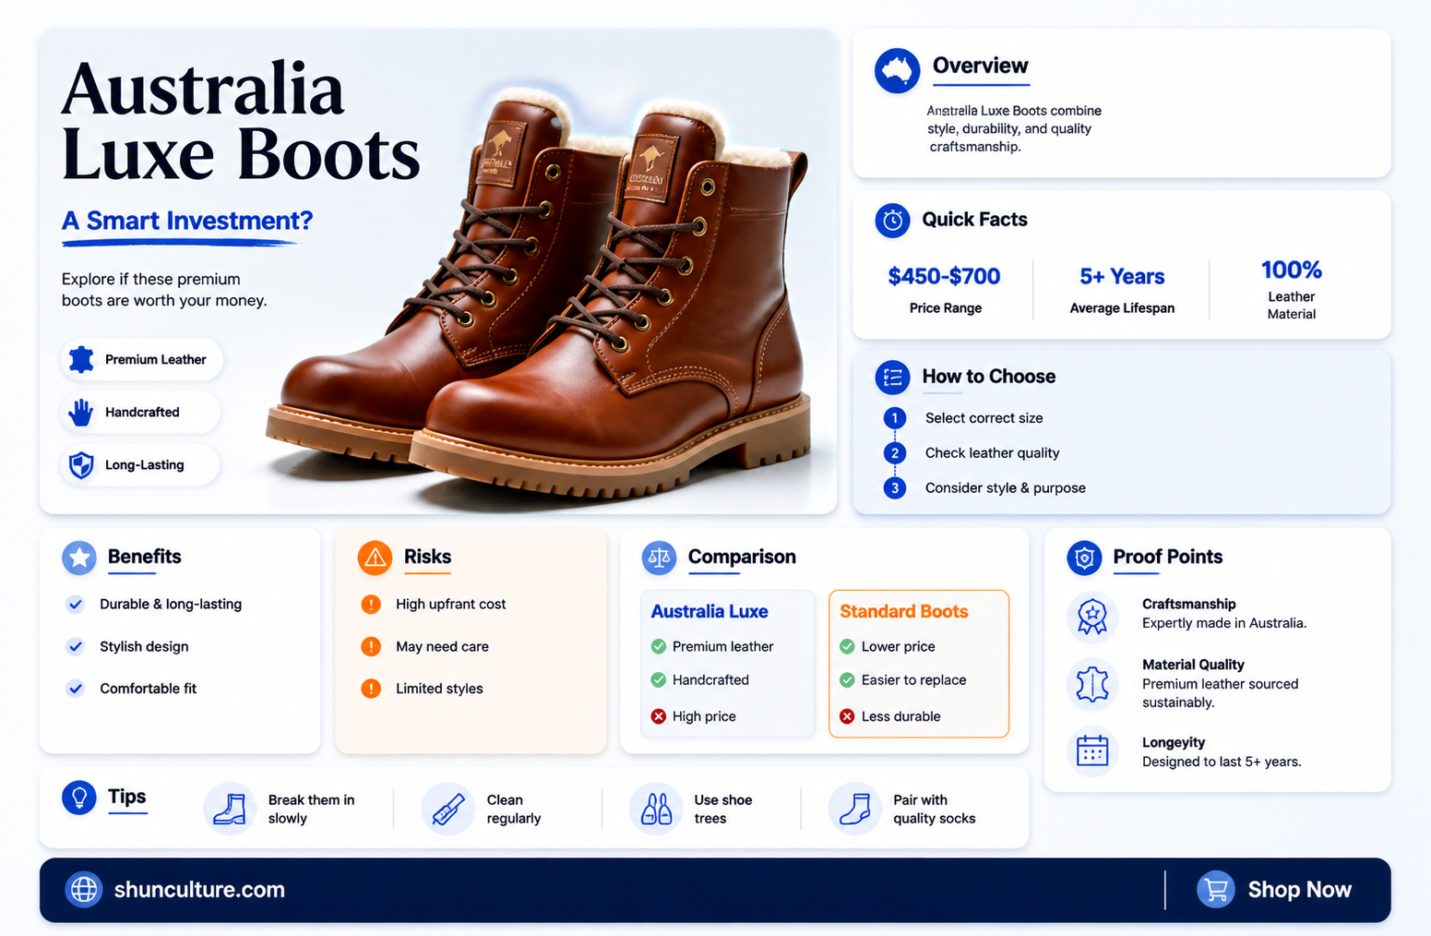This screenshot has width=1431, height=936.
Task: Click the Premium Leather pill
Action: point(142,360)
